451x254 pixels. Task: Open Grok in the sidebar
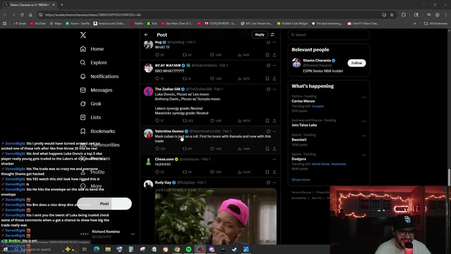(91, 104)
